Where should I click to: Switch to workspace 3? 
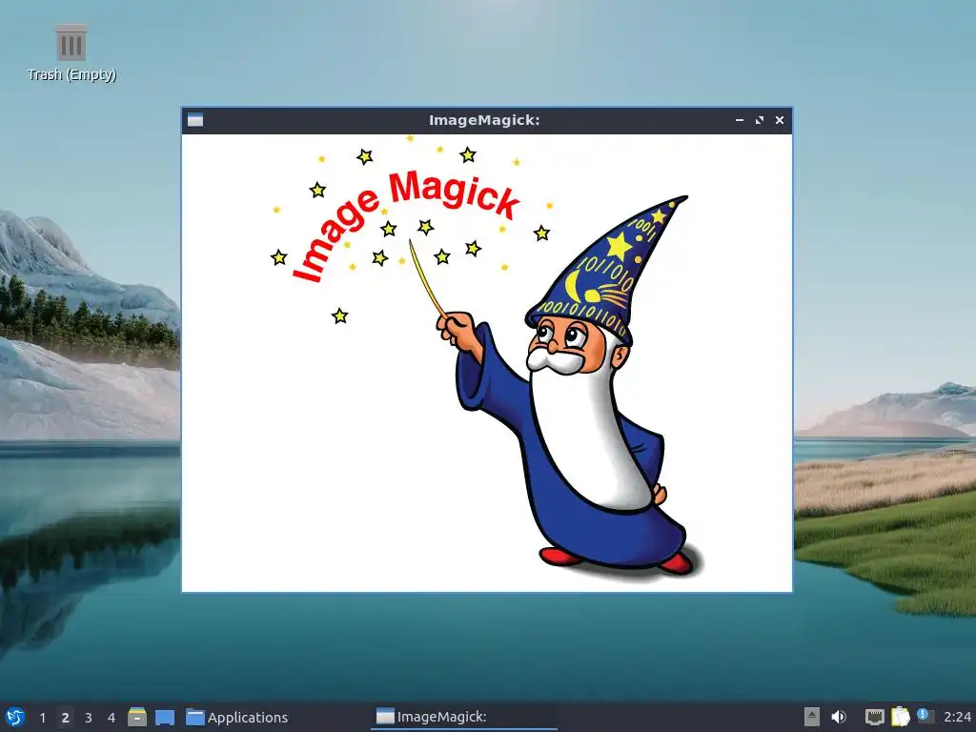click(89, 718)
